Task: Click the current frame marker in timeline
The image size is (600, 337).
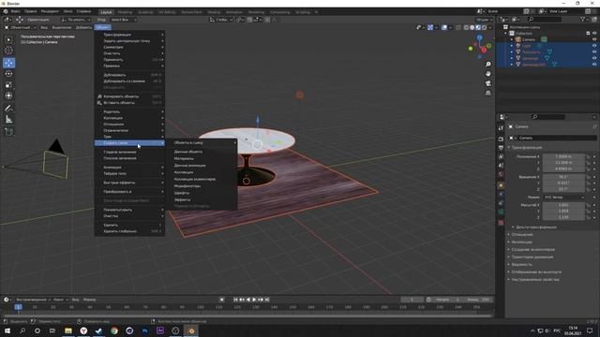Action: point(18,307)
